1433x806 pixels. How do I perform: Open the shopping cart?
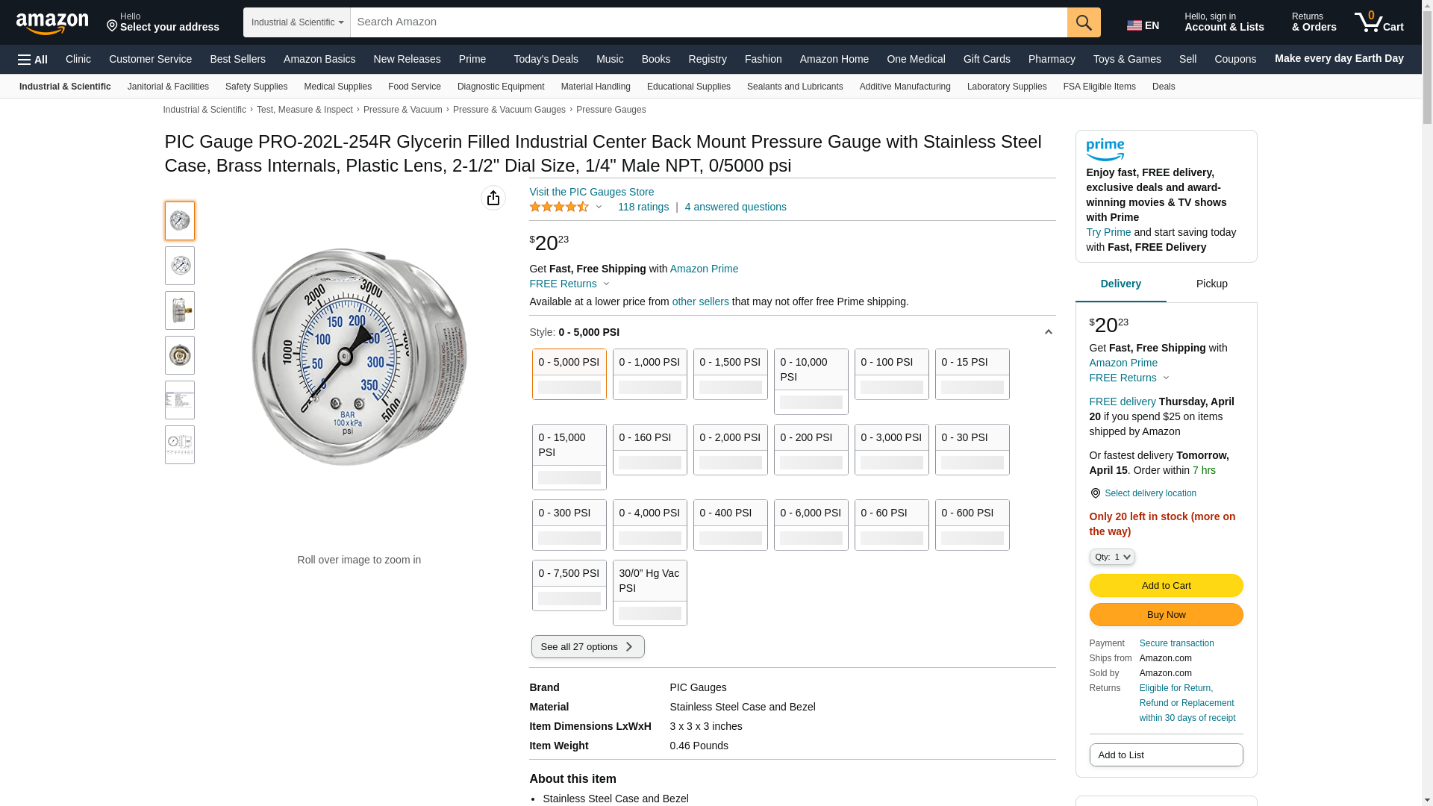[x=1379, y=22]
